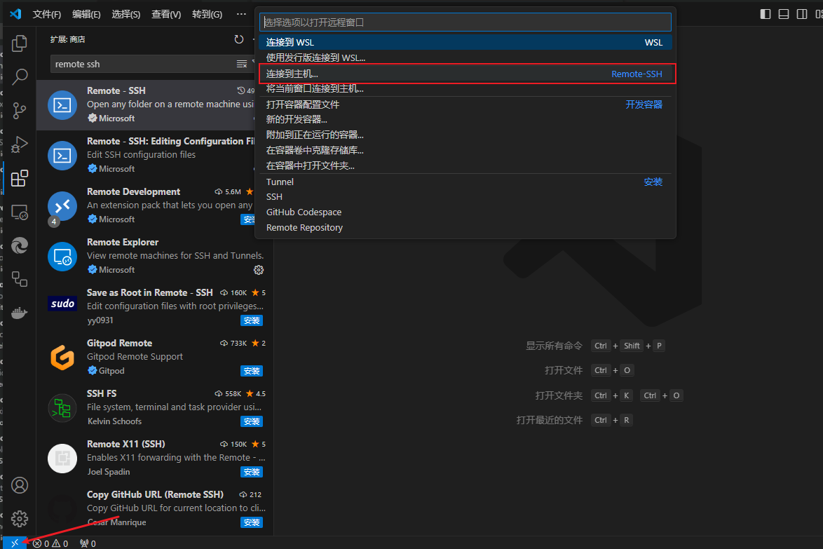Choose 打开容器配置文件 option

pyautogui.click(x=465, y=104)
